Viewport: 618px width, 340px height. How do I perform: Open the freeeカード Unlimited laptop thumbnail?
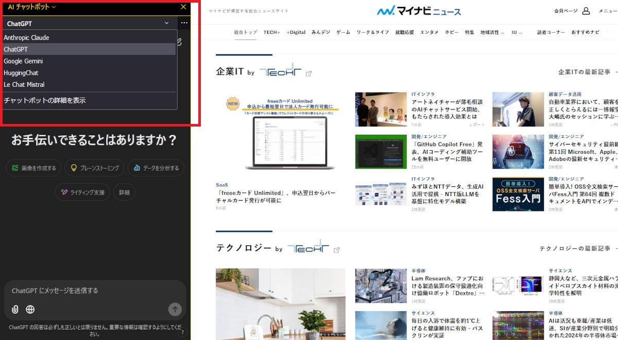281,133
